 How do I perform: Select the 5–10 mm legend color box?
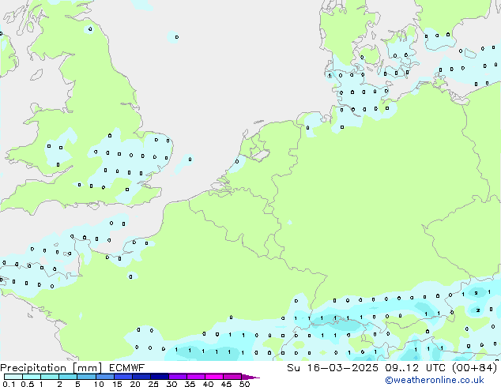coord(87,377)
